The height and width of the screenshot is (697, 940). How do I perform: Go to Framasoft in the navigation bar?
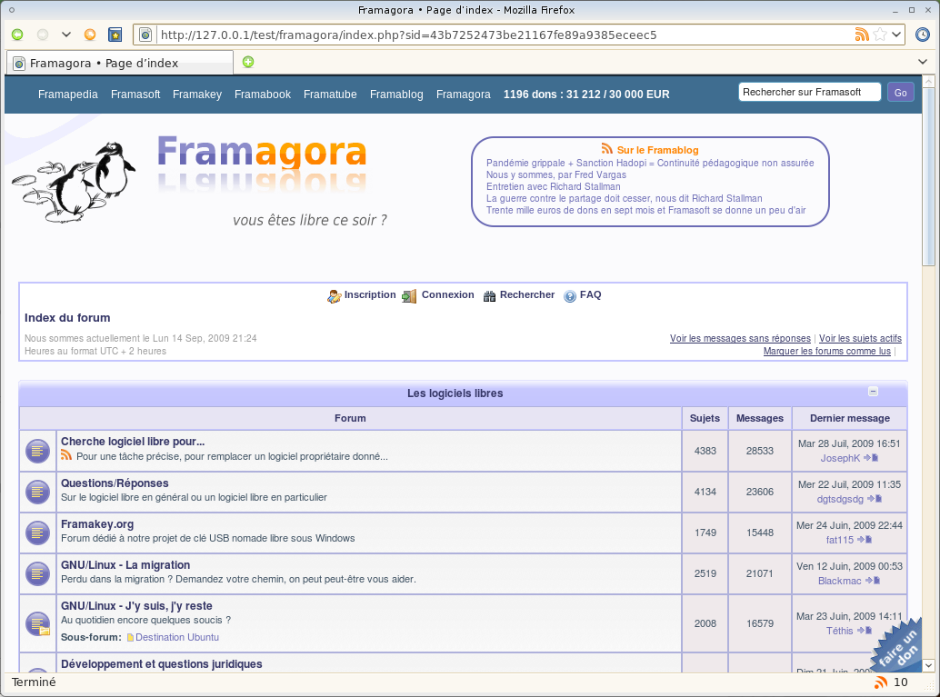coord(135,95)
